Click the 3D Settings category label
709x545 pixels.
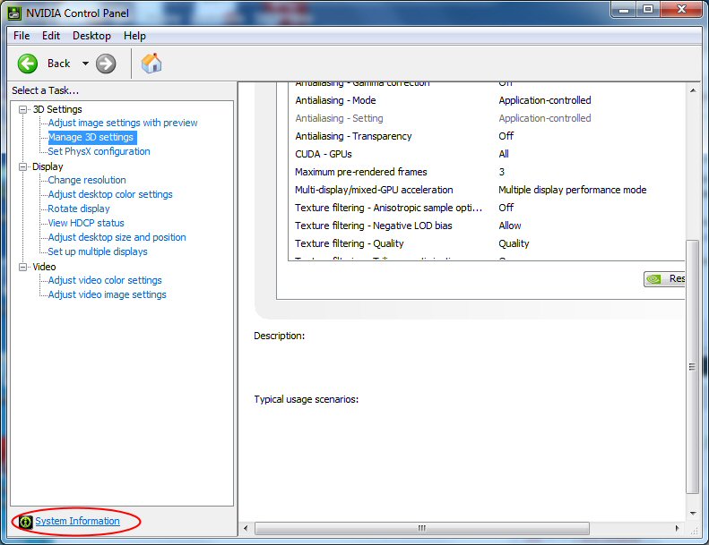[x=57, y=109]
